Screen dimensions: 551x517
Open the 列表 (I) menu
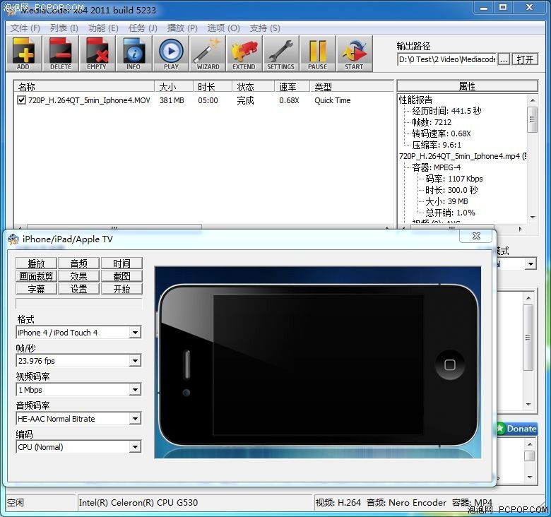(64, 28)
